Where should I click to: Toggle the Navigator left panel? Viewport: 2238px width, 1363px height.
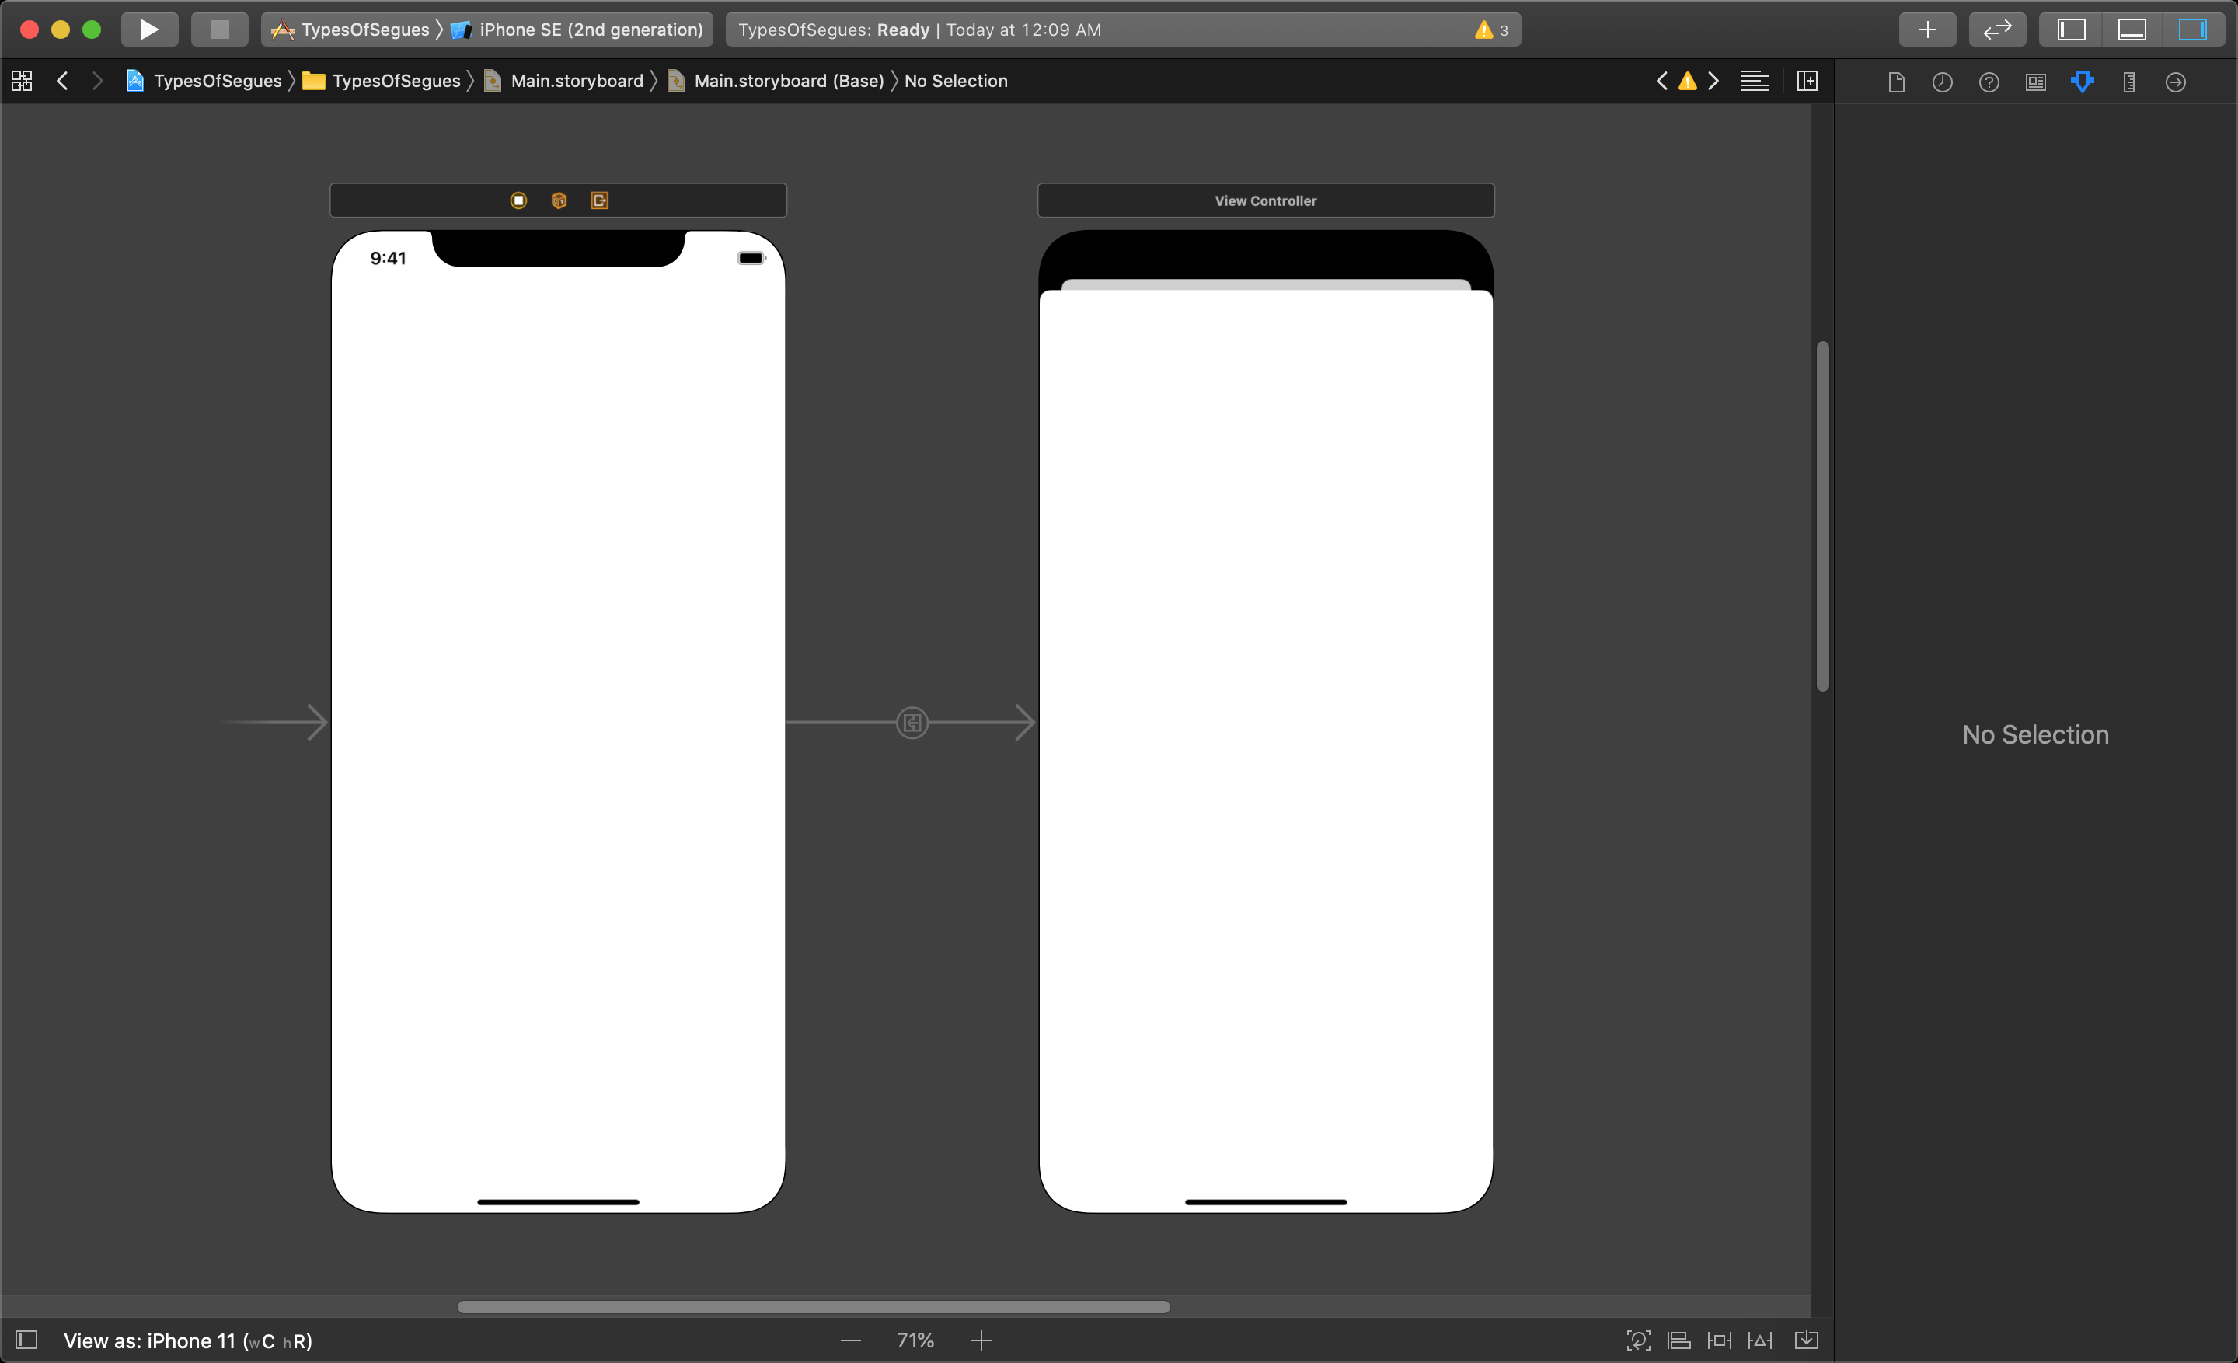click(x=2071, y=29)
